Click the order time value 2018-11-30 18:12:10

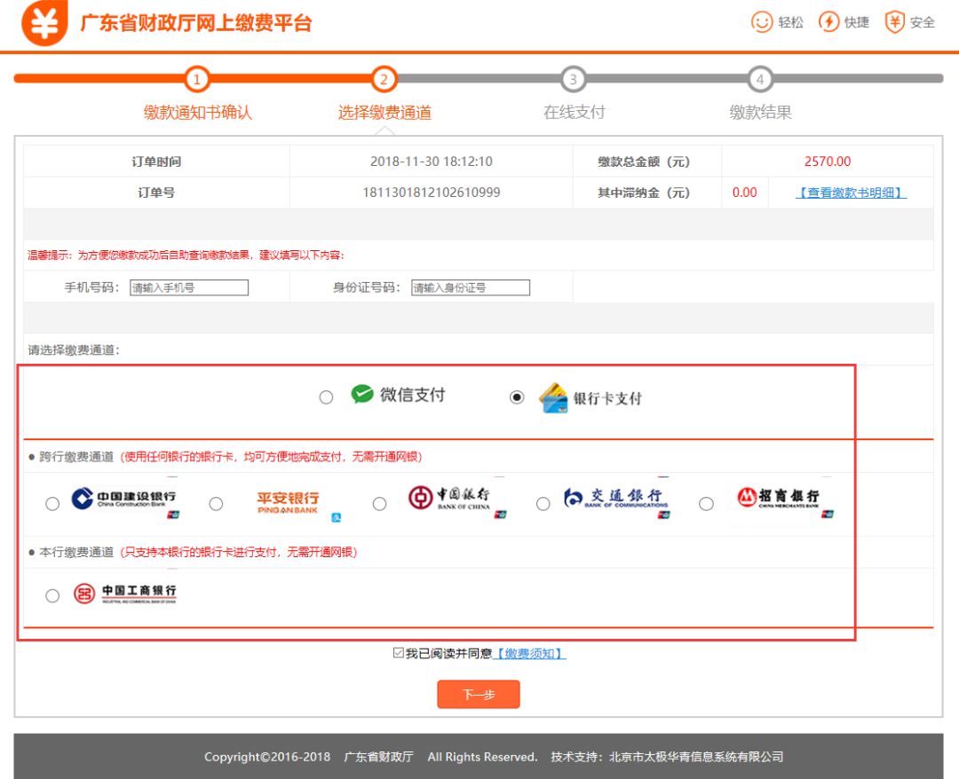pos(432,161)
